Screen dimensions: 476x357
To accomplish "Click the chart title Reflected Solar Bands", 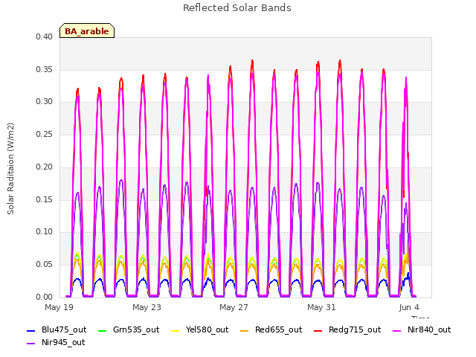I will (x=237, y=8).
